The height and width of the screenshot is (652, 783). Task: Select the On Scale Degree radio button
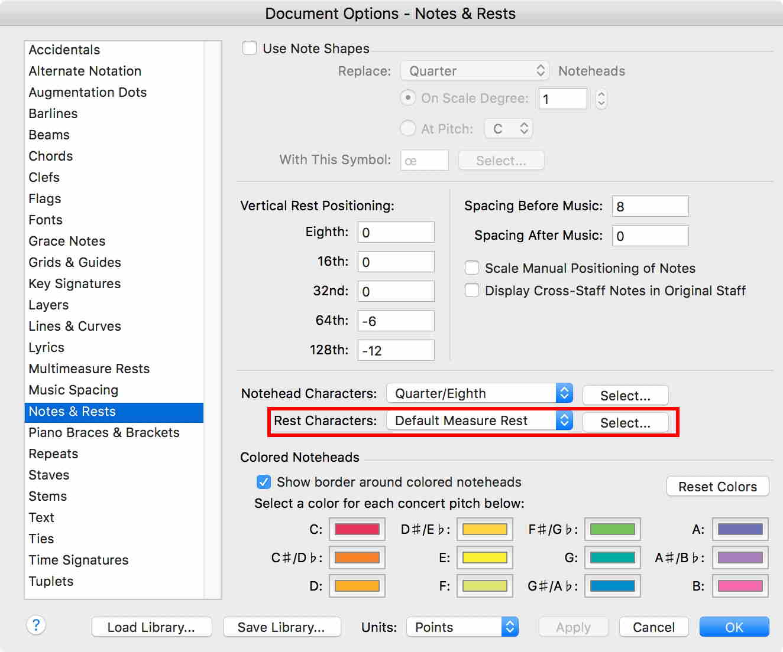coord(408,97)
